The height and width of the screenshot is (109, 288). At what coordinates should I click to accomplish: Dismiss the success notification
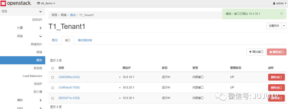click(281, 14)
